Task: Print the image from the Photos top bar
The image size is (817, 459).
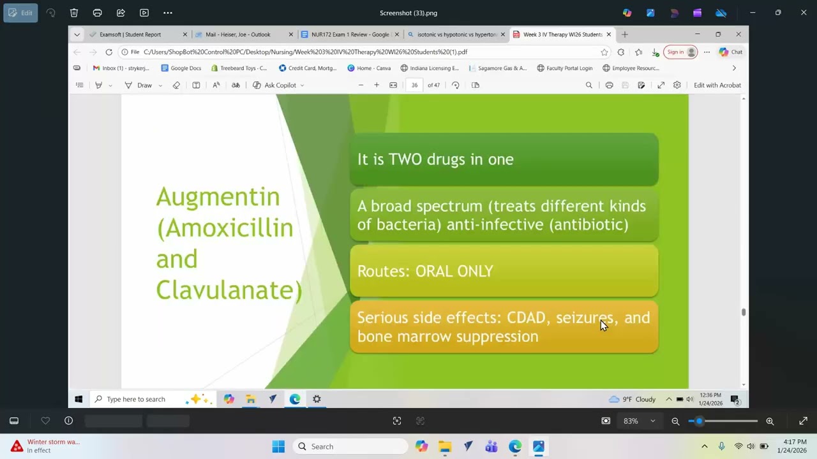Action: tap(97, 13)
